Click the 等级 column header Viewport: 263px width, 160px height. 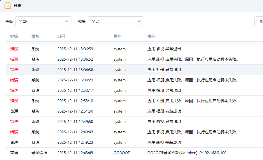[x=14, y=36]
